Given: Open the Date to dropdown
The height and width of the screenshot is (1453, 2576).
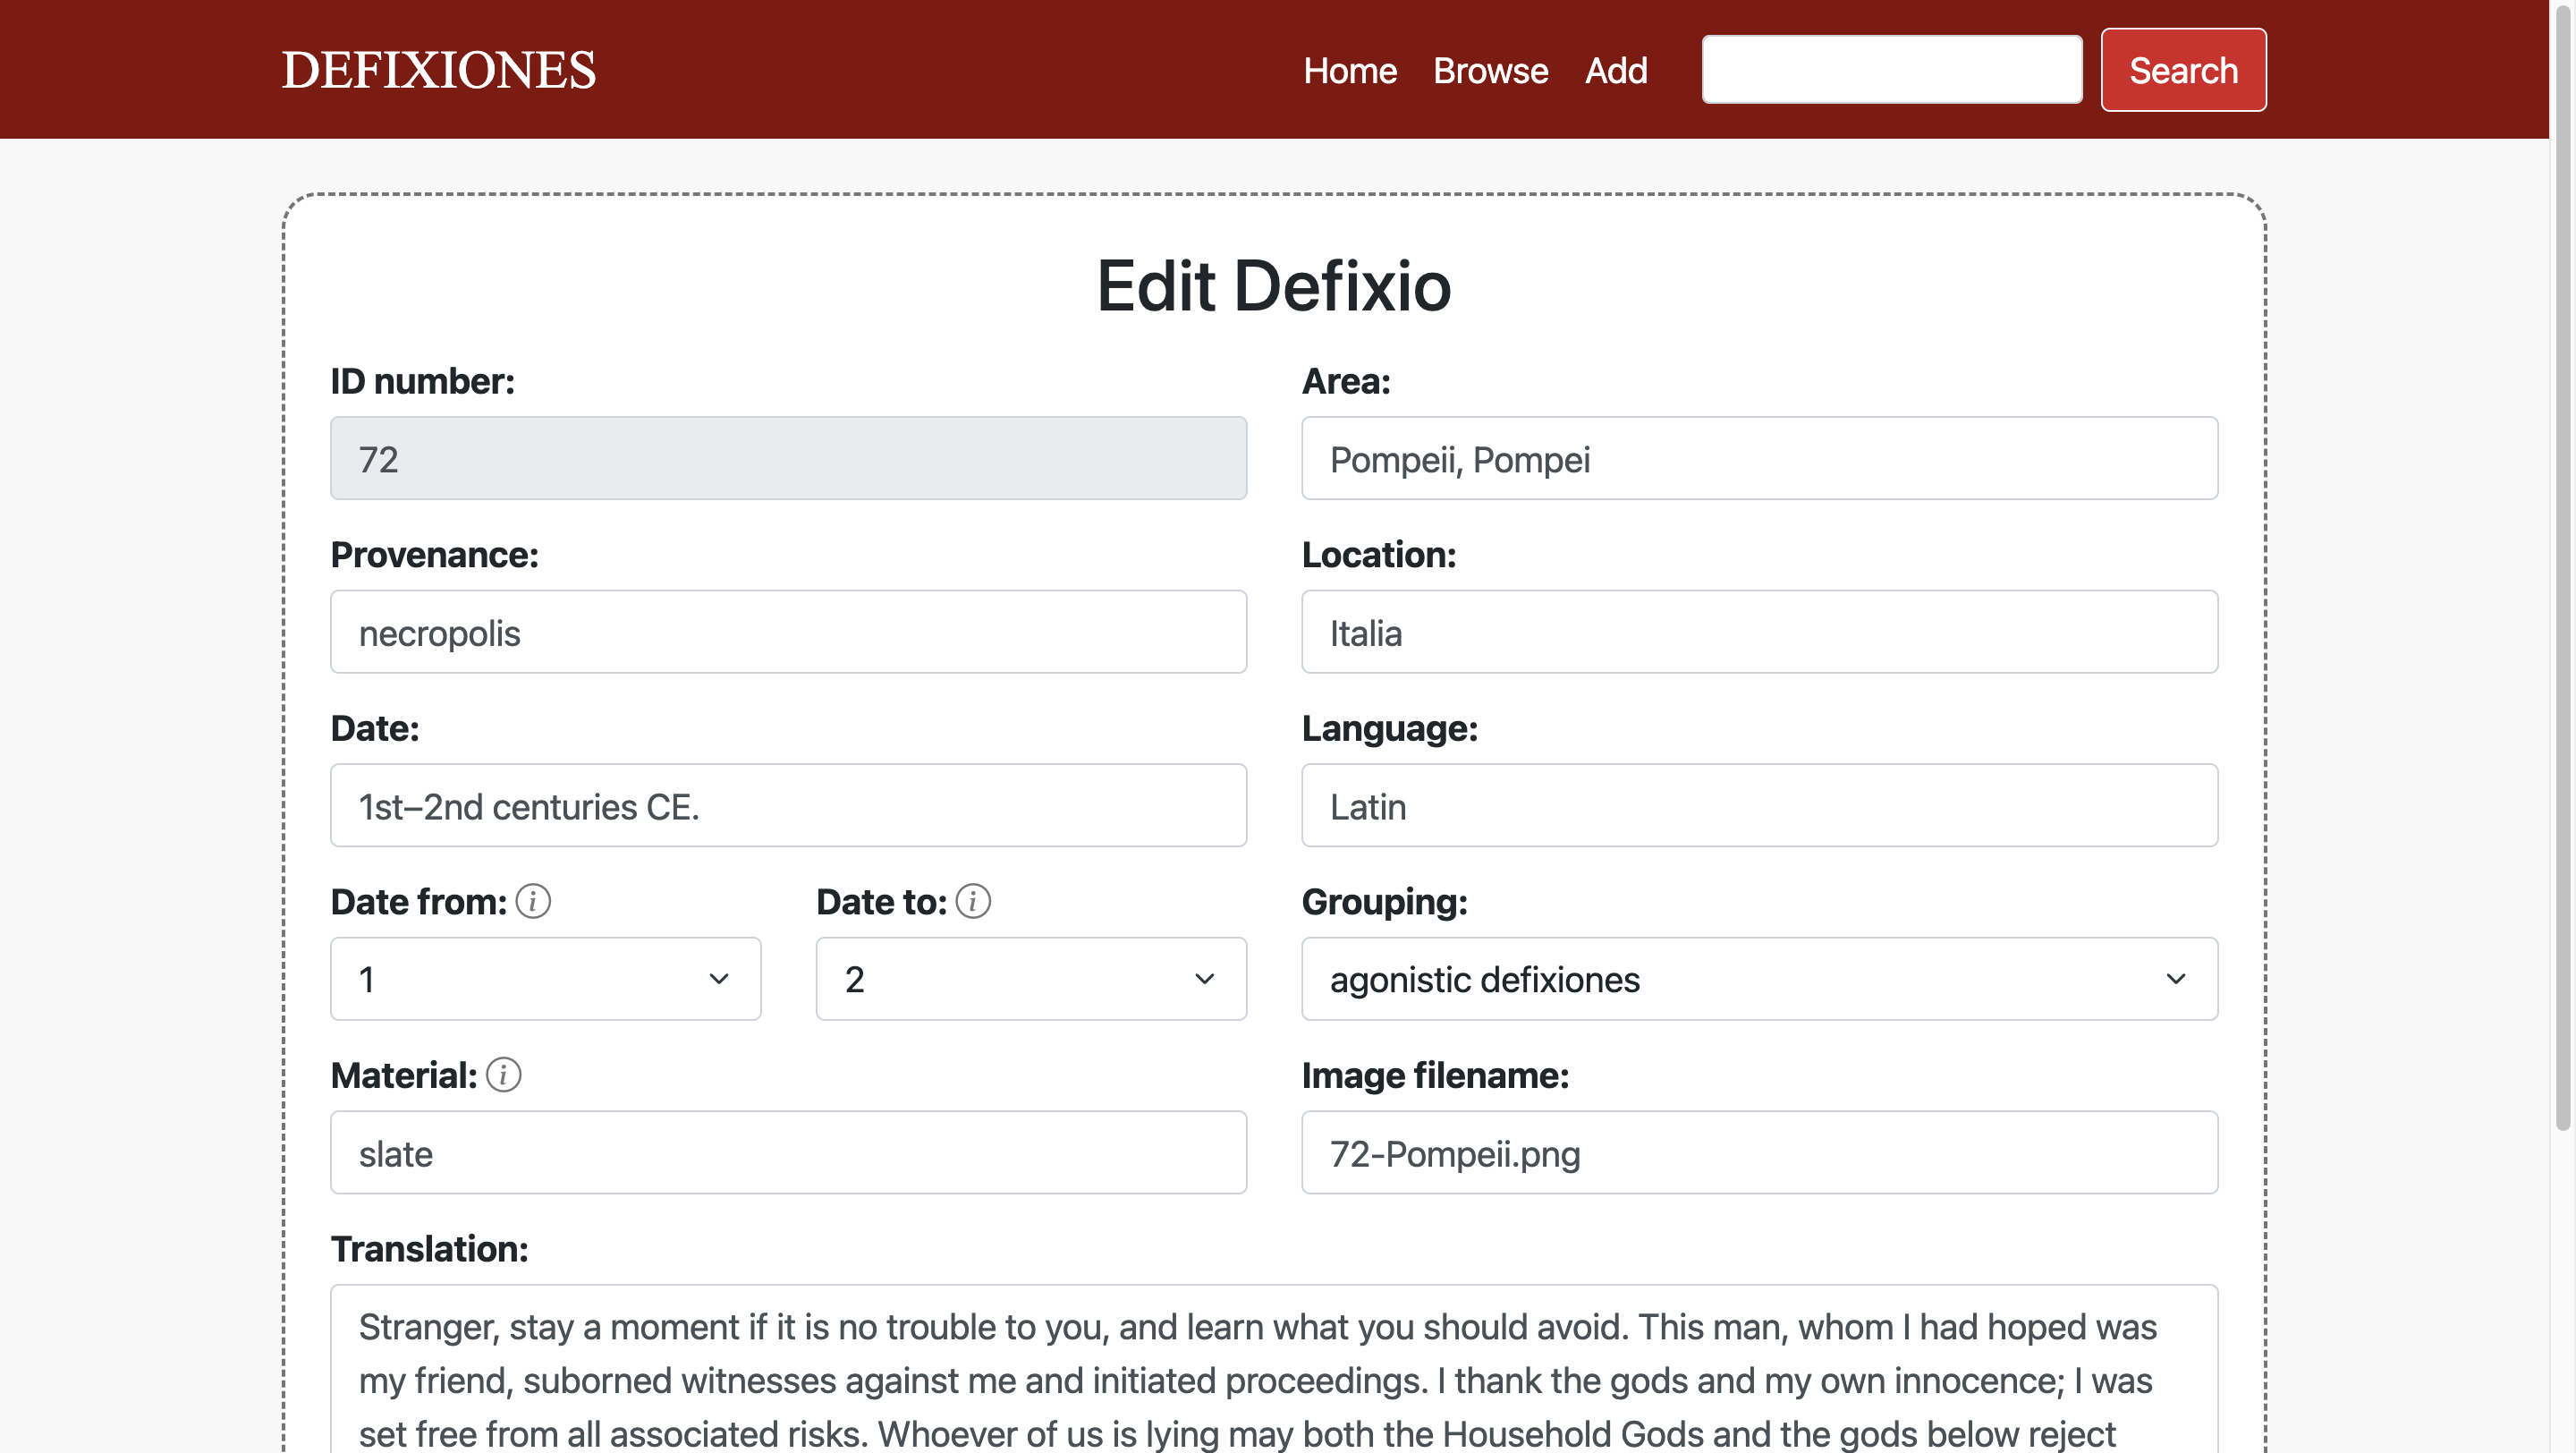Looking at the screenshot, I should point(1030,979).
